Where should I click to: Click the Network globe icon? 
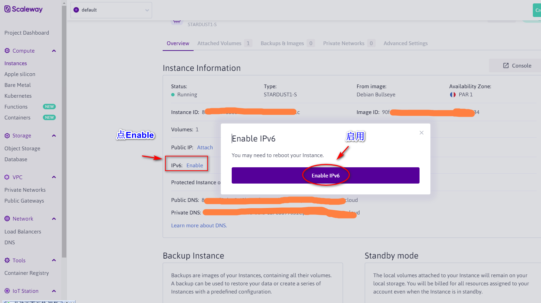(x=7, y=219)
